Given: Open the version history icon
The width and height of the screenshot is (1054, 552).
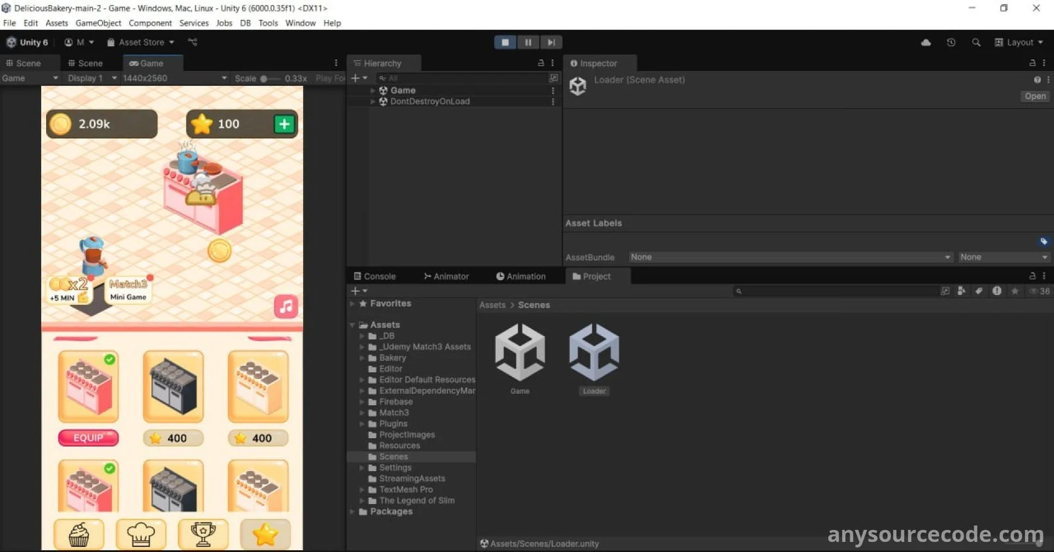Looking at the screenshot, I should pyautogui.click(x=951, y=42).
